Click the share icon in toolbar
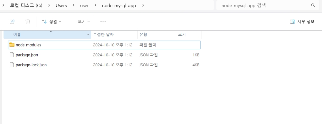 (12, 22)
